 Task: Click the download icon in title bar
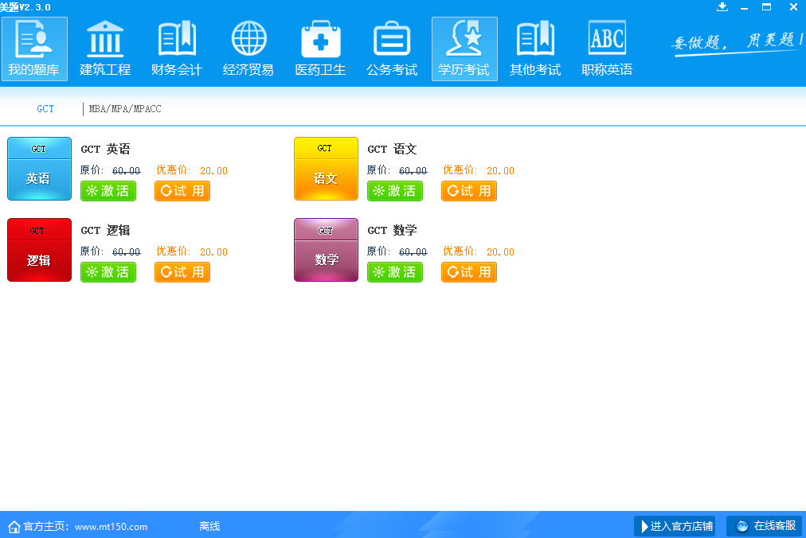[x=722, y=7]
